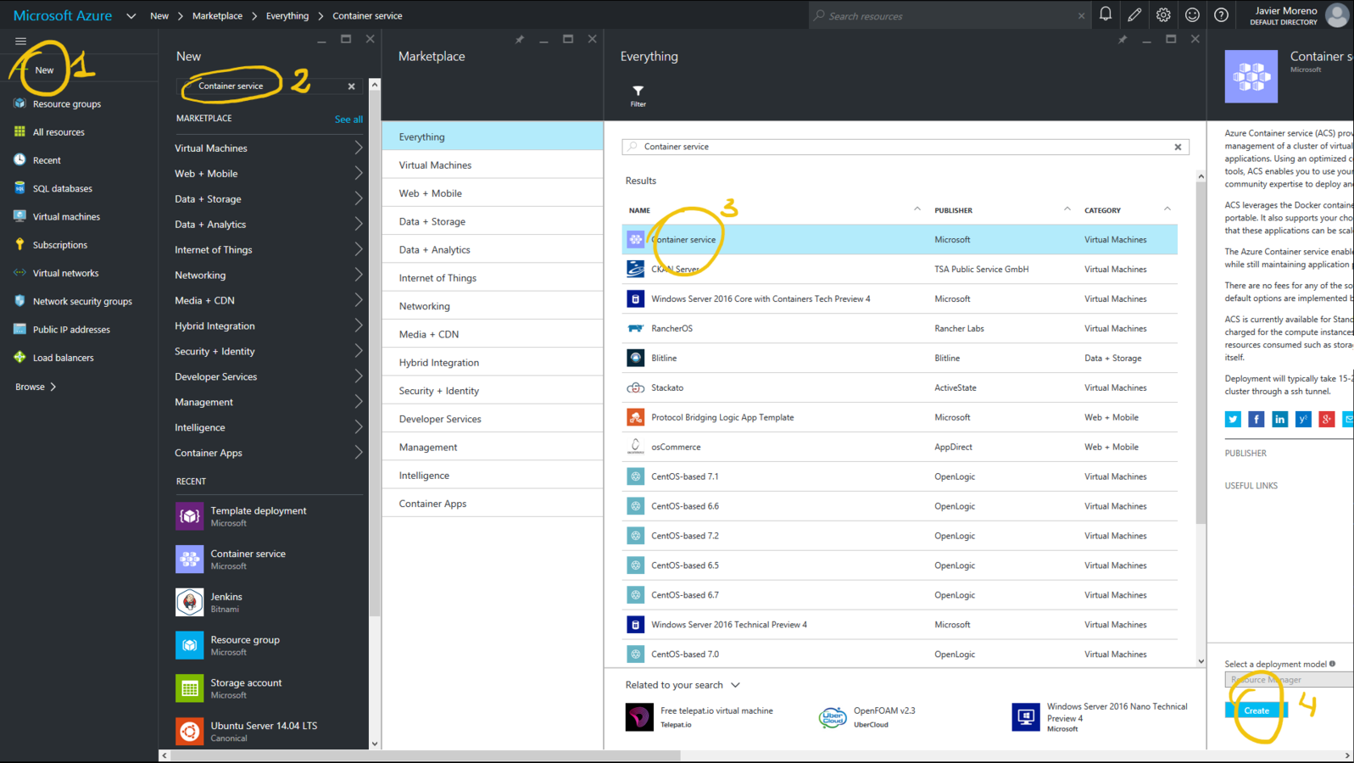This screenshot has height=763, width=1354.
Task: Share on Facebook icon
Action: pyautogui.click(x=1256, y=419)
